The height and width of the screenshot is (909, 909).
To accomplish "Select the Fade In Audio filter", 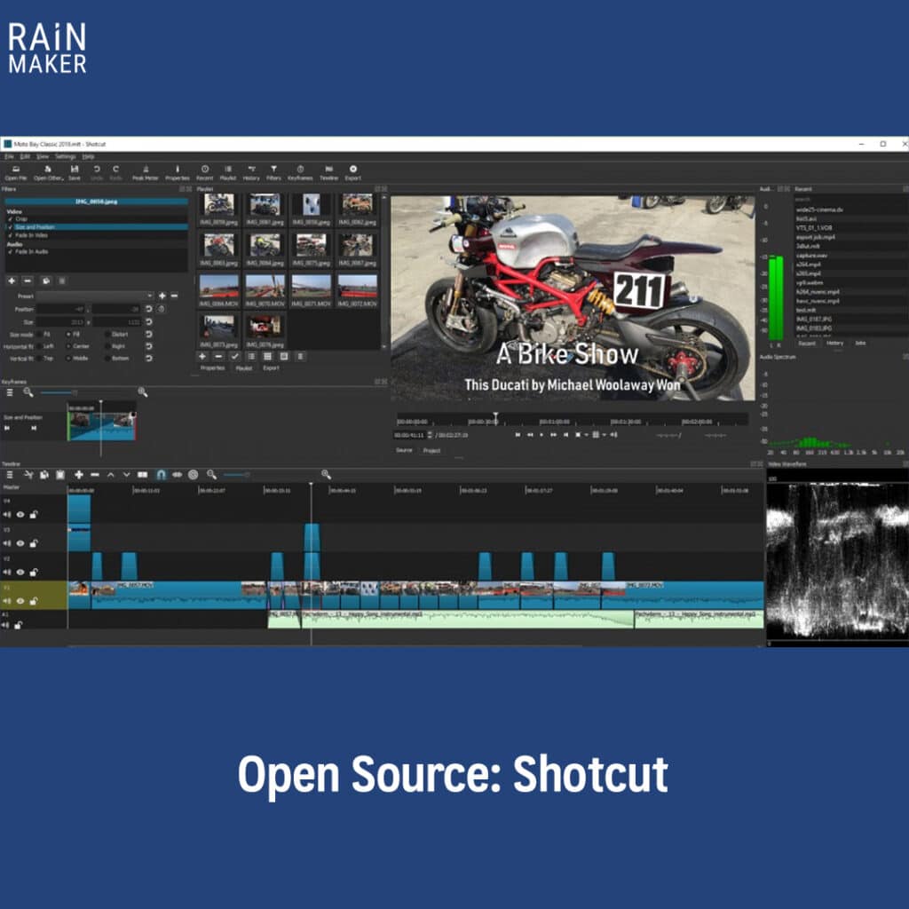I will [x=31, y=251].
